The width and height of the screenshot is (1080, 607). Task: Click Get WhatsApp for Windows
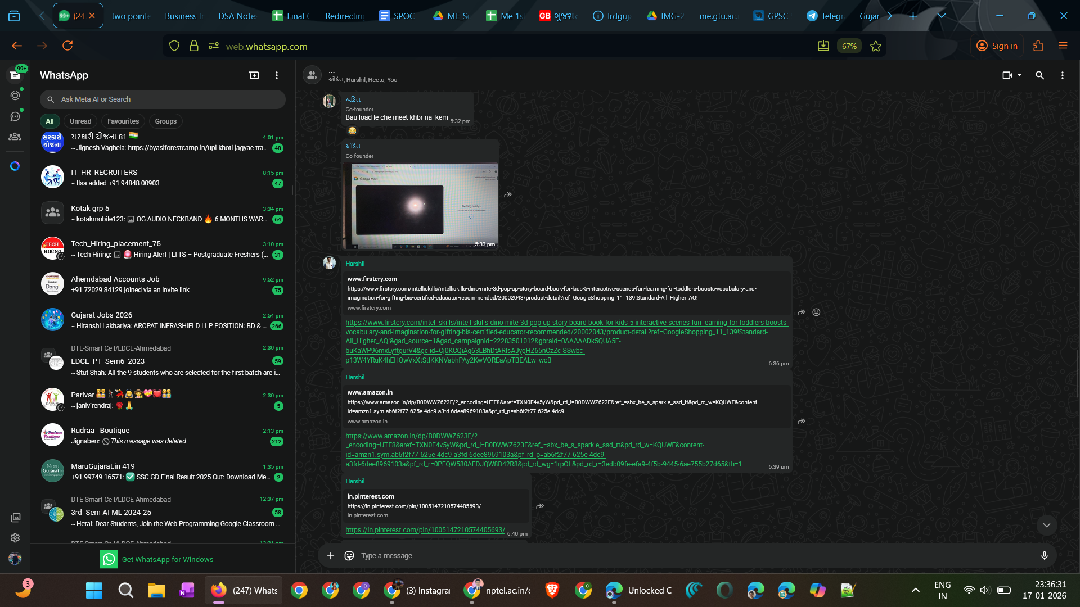pyautogui.click(x=167, y=559)
